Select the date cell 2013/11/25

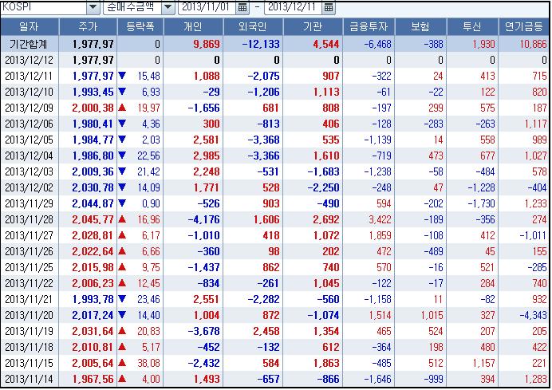tap(30, 267)
